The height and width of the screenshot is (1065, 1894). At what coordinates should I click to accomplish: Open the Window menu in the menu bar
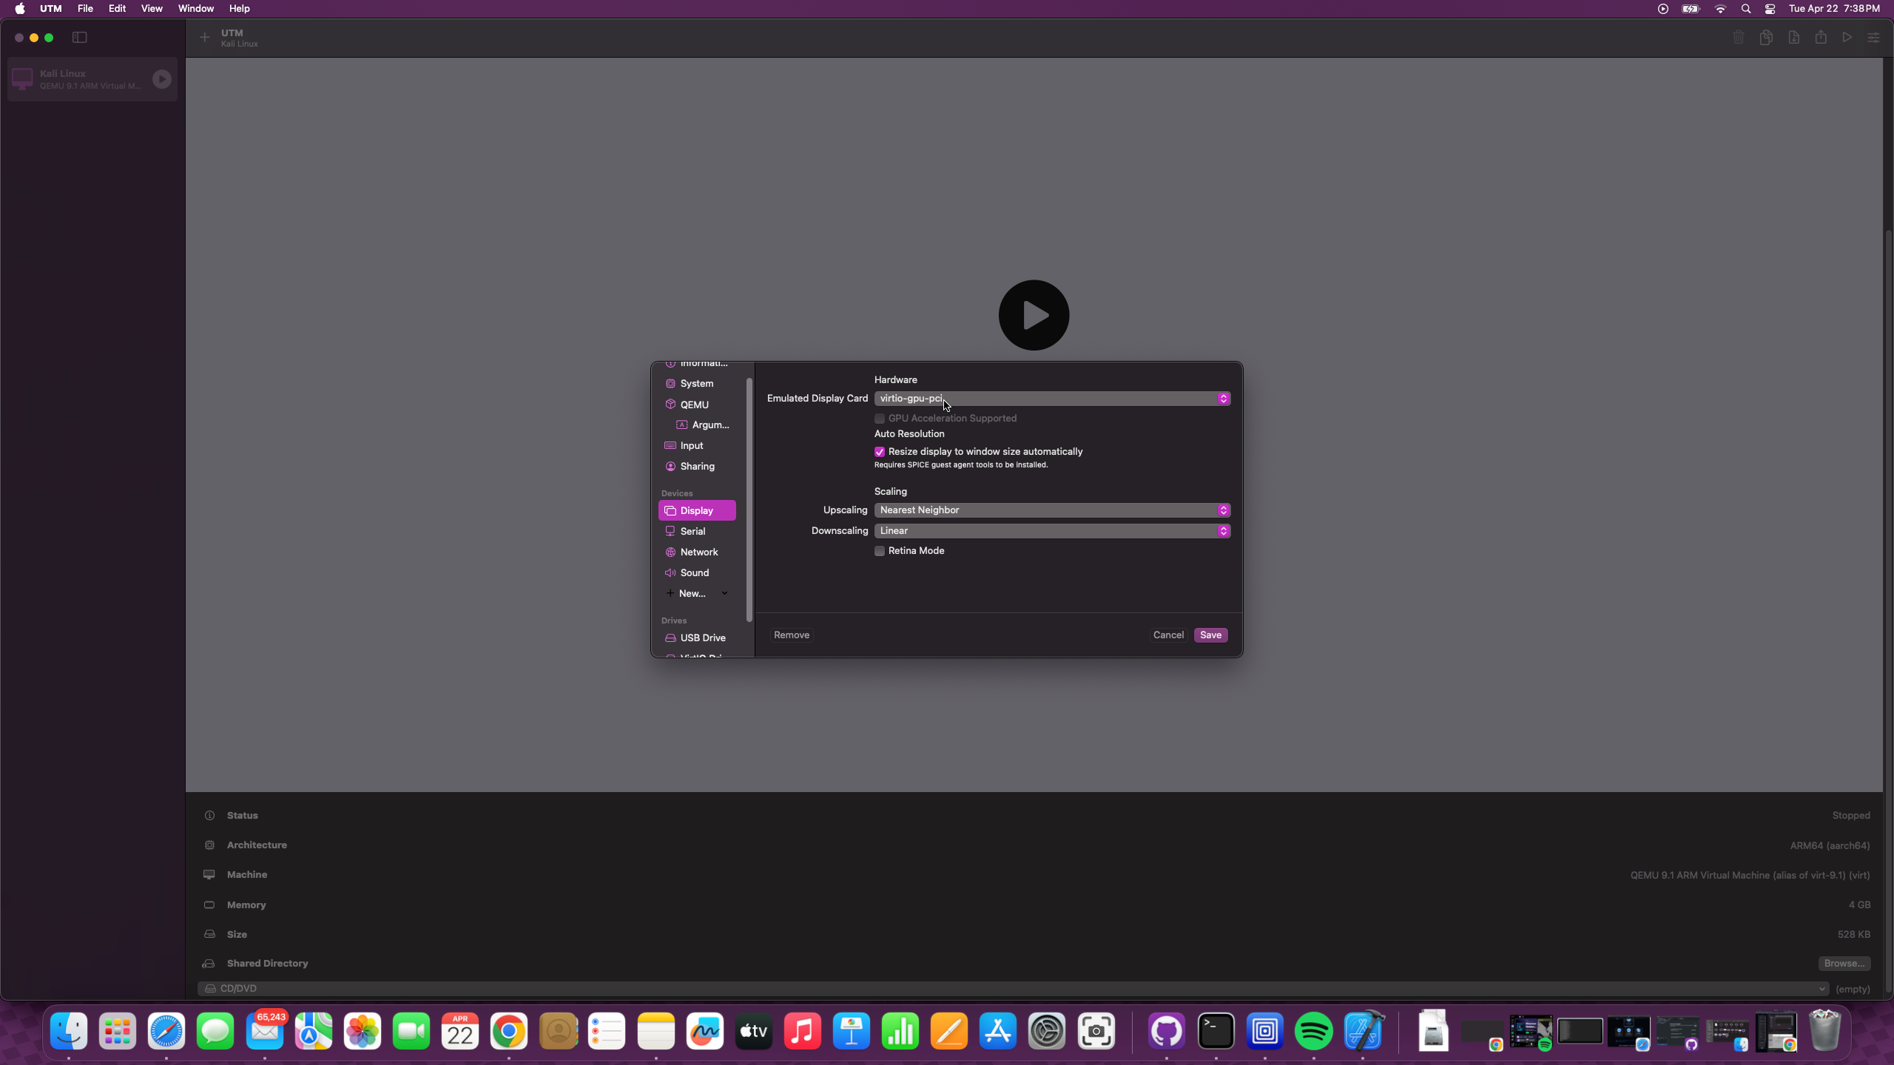pyautogui.click(x=195, y=9)
